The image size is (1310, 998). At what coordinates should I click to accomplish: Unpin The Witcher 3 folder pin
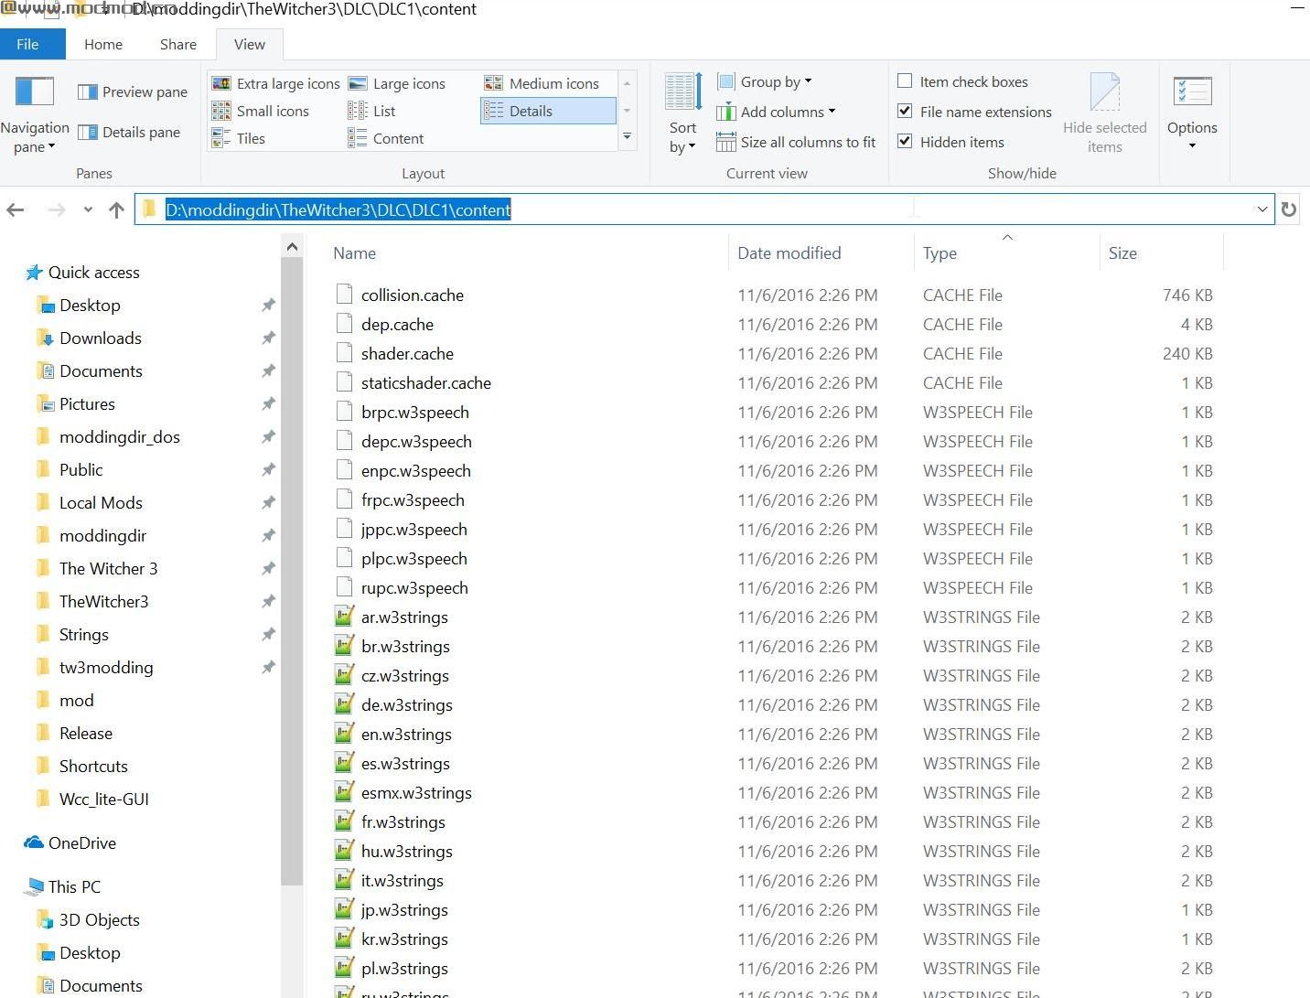[268, 569]
